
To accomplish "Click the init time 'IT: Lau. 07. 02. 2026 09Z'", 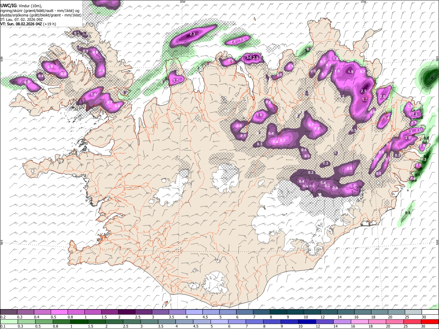I will 21,20.
